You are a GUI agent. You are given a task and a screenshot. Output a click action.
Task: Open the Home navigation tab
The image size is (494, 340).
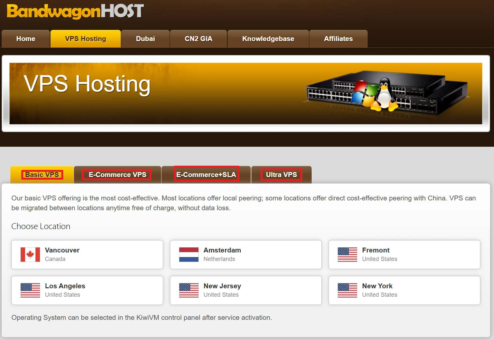[26, 39]
